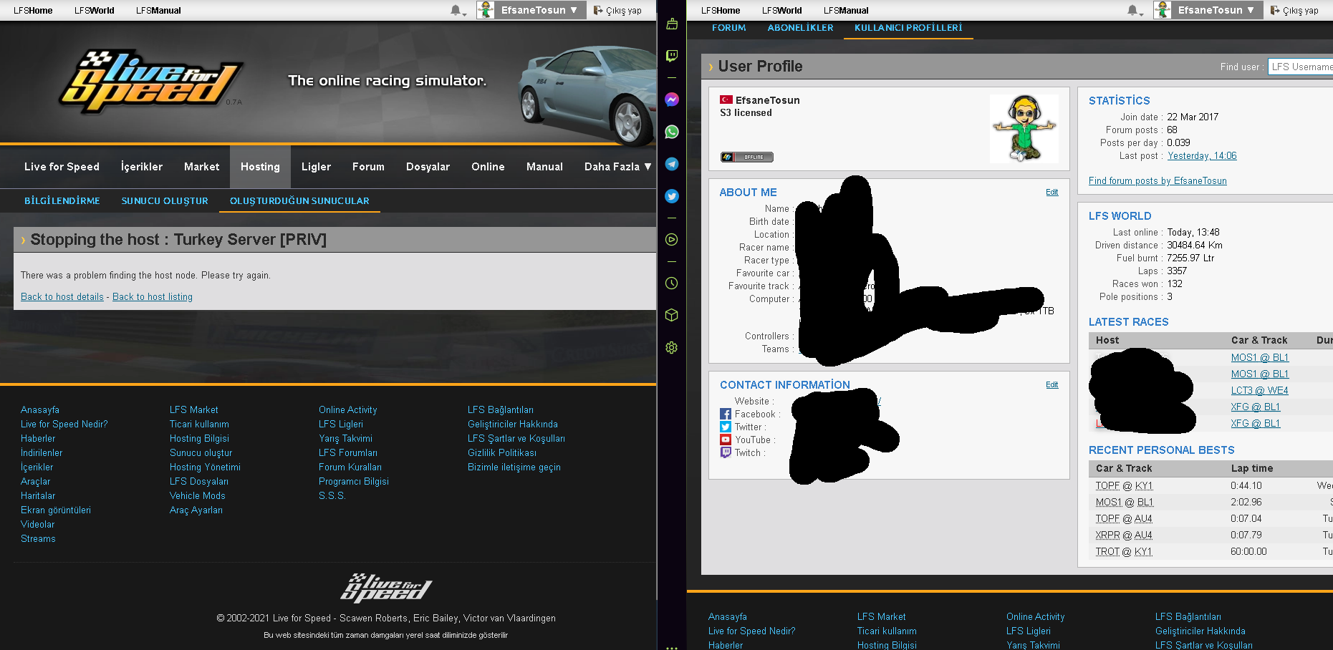
Task: Open Twitch panel from browser sidebar
Action: click(671, 56)
